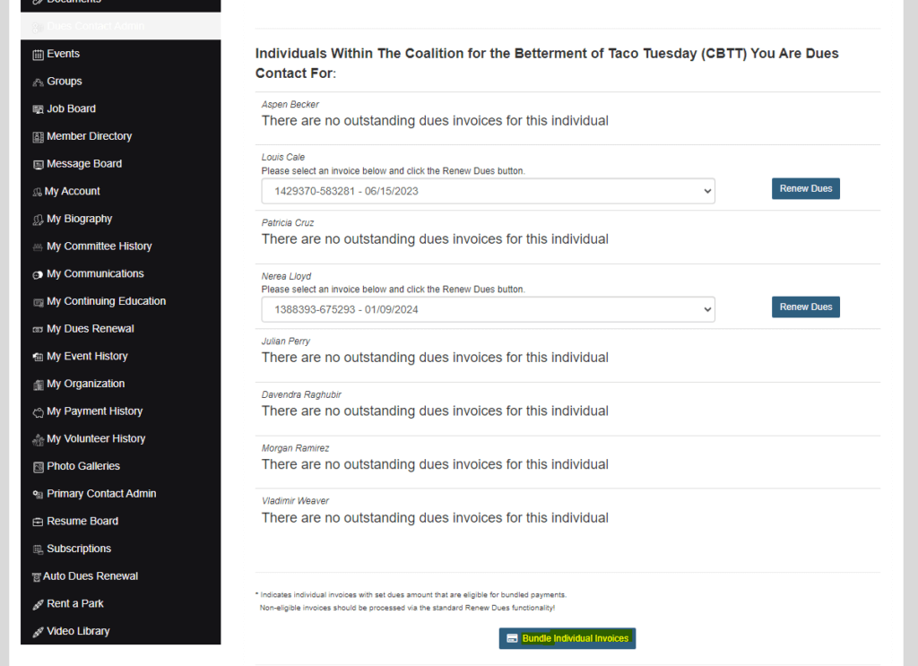Click the Member Directory icon

pyautogui.click(x=38, y=137)
